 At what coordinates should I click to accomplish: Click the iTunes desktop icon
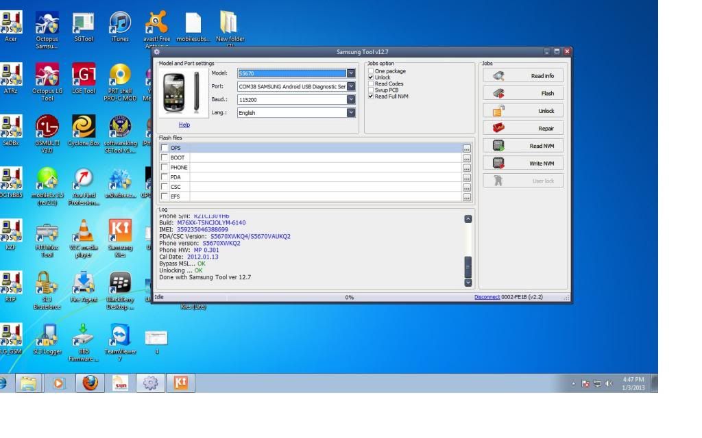120,27
